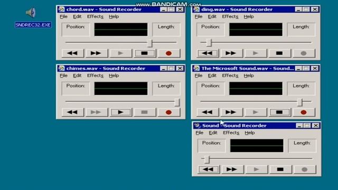Click stop button in chimes.wav window
Image resolution: width=338 pixels, height=190 pixels.
(x=145, y=112)
